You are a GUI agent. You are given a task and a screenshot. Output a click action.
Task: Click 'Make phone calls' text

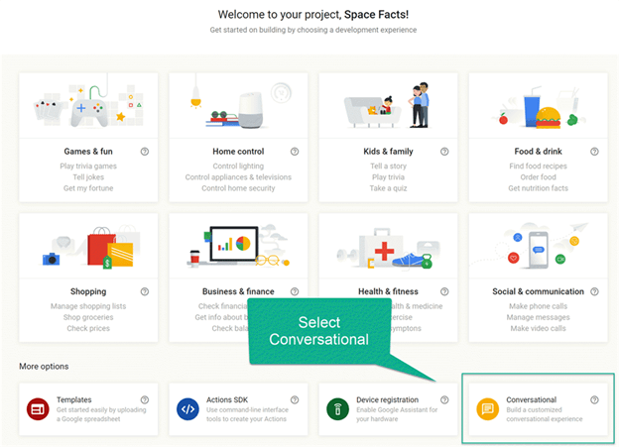(538, 306)
